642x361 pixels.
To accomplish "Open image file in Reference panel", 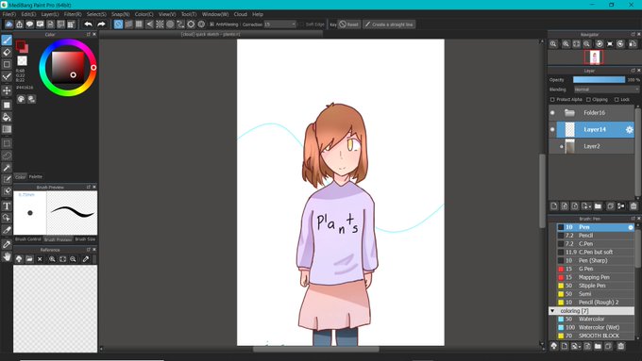I will point(29,259).
